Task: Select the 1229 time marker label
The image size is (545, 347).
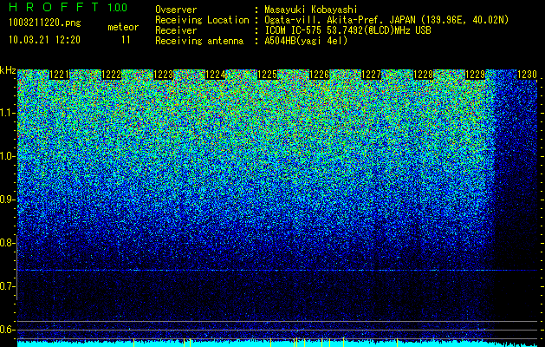Action: coord(476,75)
